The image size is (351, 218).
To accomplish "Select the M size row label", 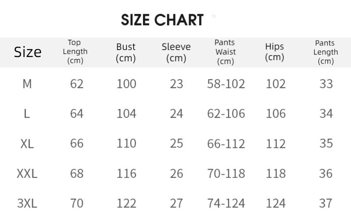I will coord(27,84).
